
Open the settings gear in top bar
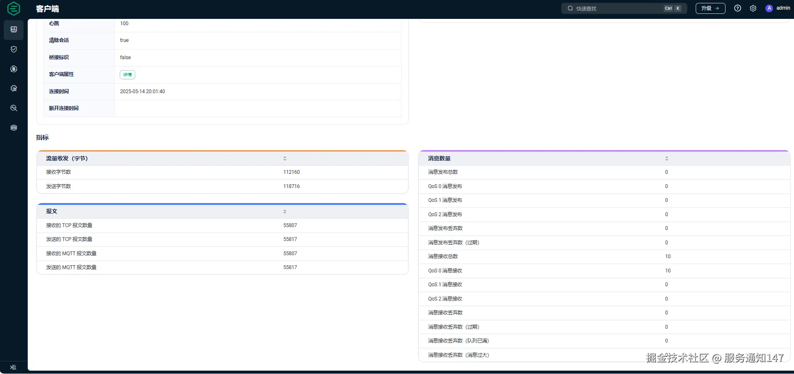click(x=753, y=8)
